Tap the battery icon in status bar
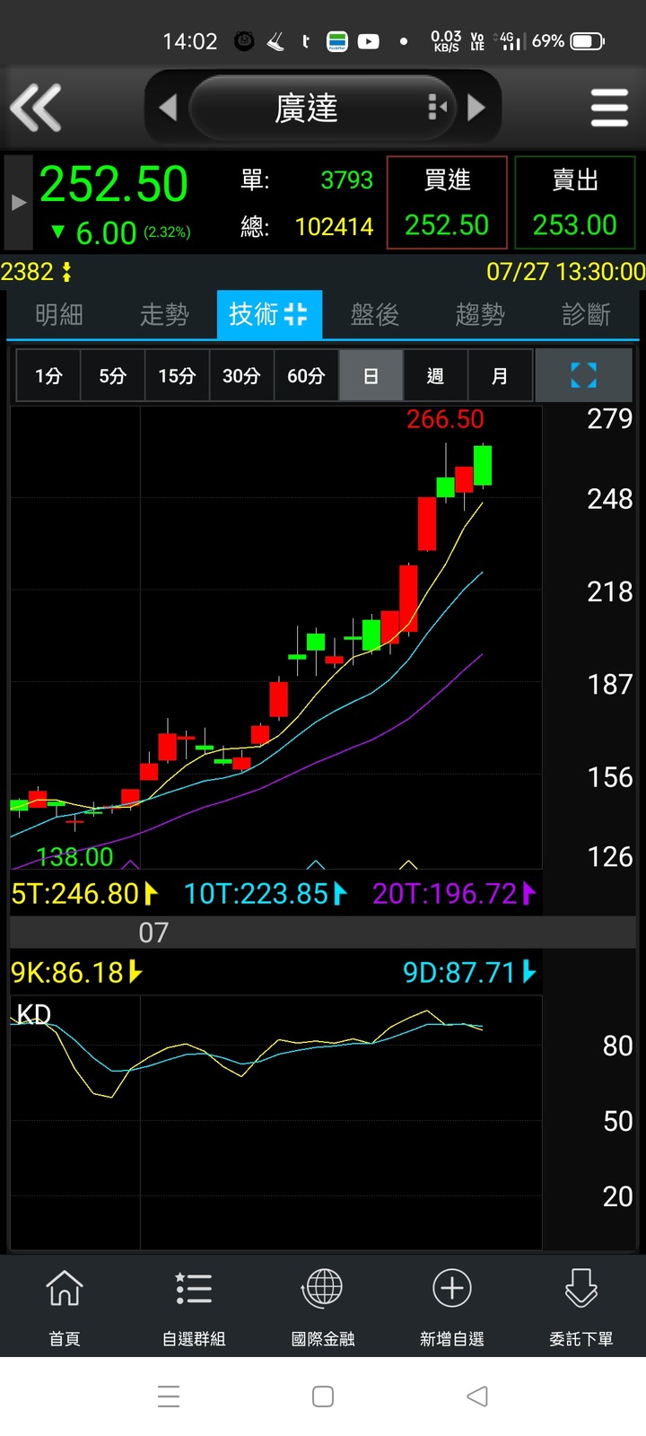Viewport: 646px width, 1436px height. 588,41
